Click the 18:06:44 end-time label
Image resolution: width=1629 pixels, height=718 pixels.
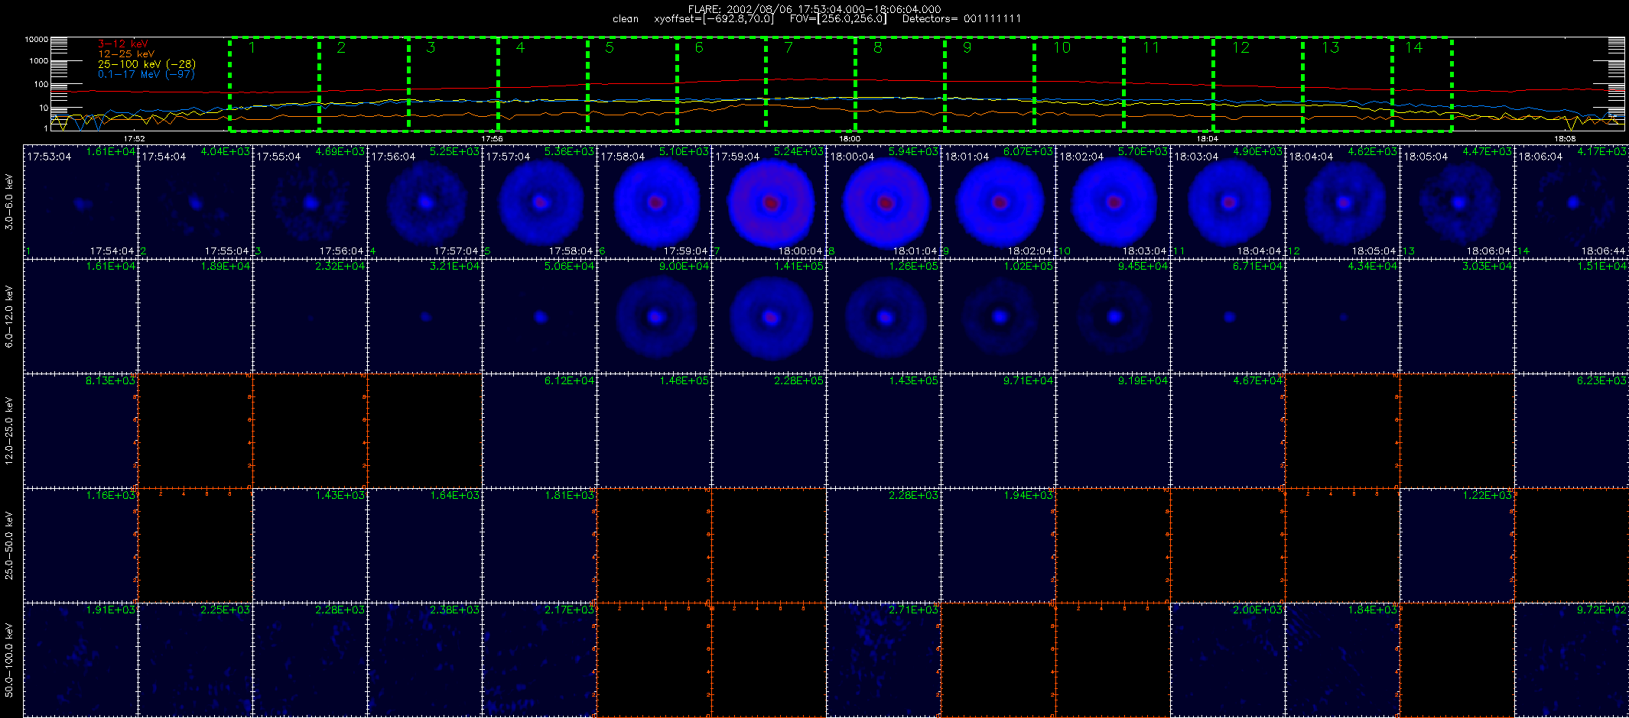(1603, 251)
